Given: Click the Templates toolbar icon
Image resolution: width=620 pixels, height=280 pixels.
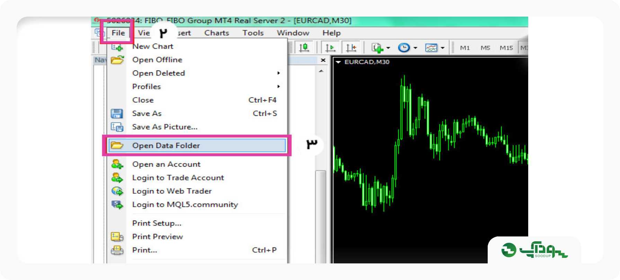Looking at the screenshot, I should [431, 48].
